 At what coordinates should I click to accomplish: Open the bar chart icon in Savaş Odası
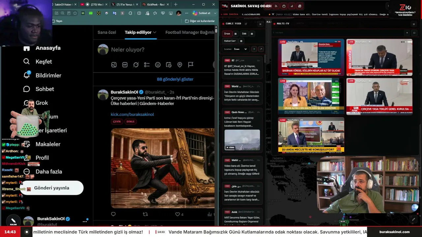coord(292,6)
